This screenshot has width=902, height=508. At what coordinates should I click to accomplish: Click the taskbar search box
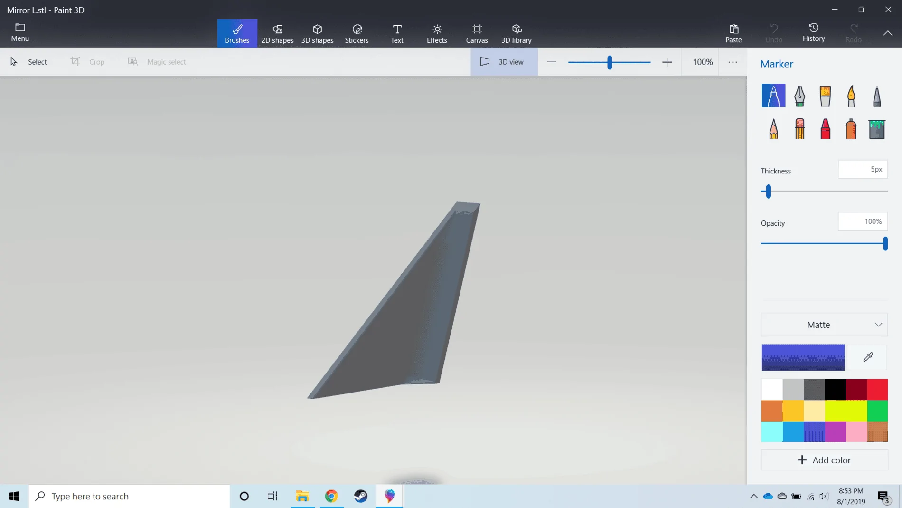(x=129, y=496)
